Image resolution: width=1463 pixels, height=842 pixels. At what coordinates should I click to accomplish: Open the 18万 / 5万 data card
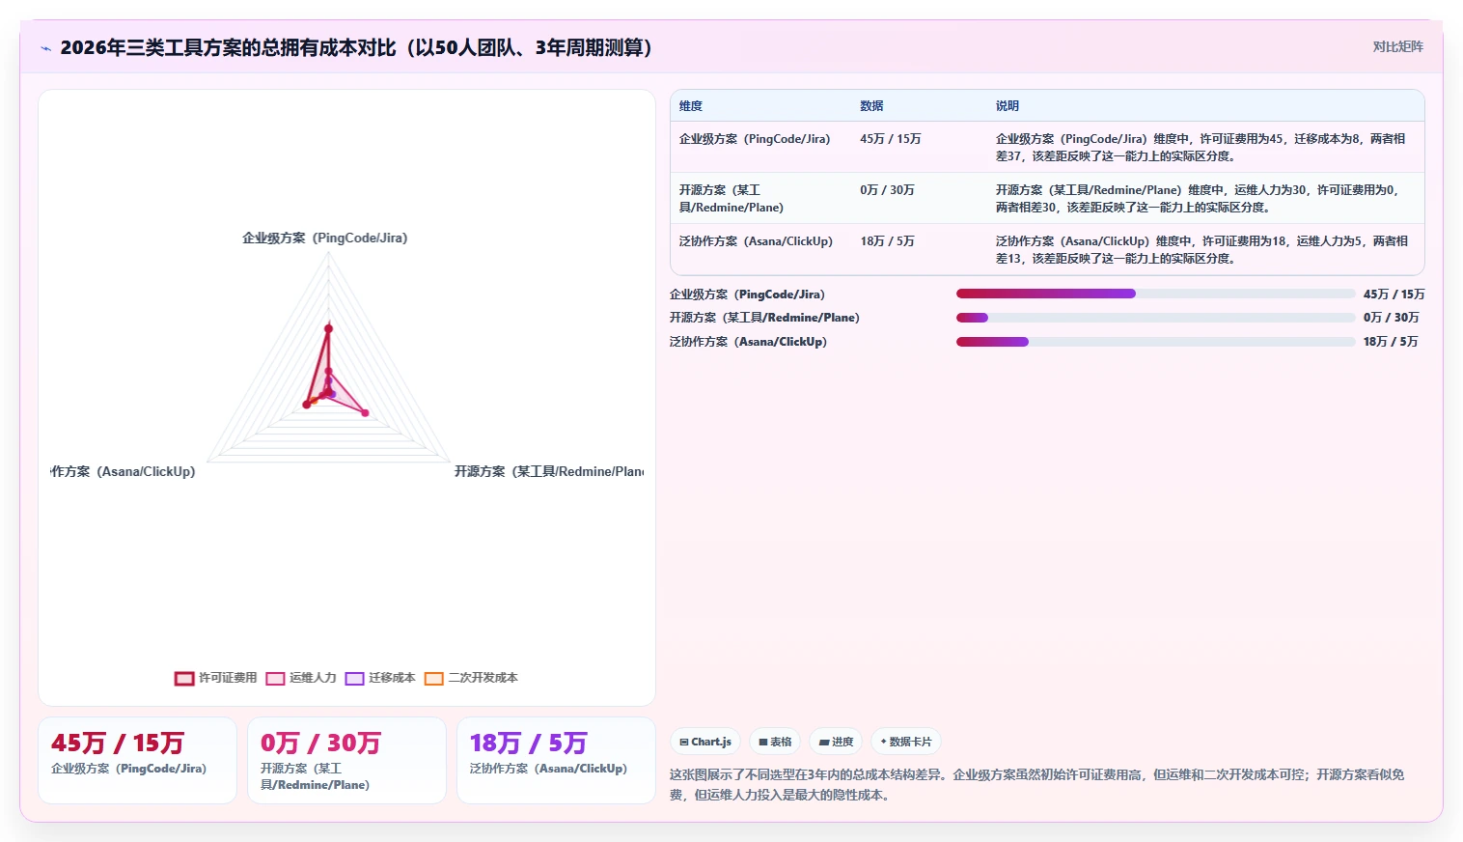(x=556, y=760)
